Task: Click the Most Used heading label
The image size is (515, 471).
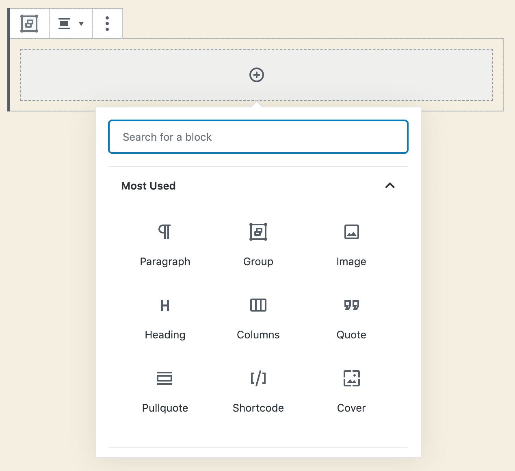Action: click(x=148, y=185)
